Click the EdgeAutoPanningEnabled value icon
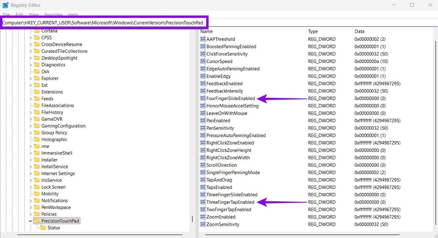Viewport: 438px width, 238px height. [203, 69]
